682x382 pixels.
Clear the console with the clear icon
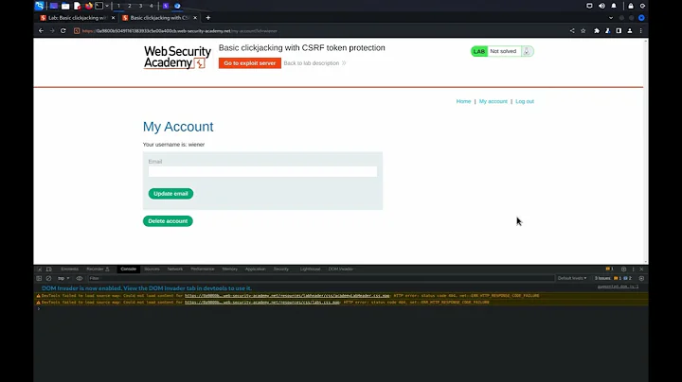[48, 278]
